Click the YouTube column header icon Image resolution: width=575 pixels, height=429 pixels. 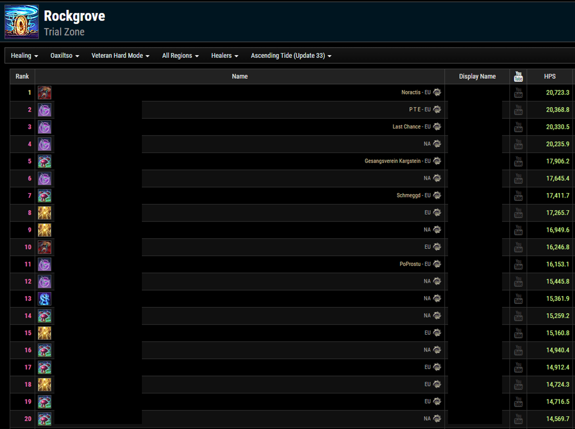[518, 76]
